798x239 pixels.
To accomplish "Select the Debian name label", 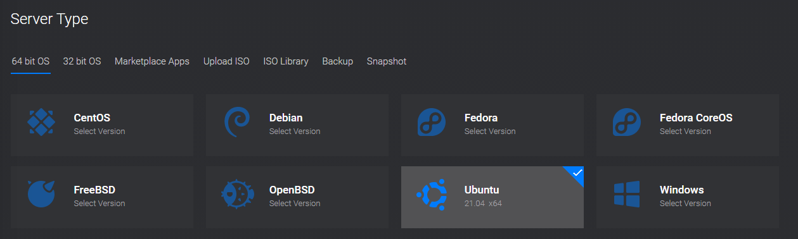I will click(x=286, y=118).
